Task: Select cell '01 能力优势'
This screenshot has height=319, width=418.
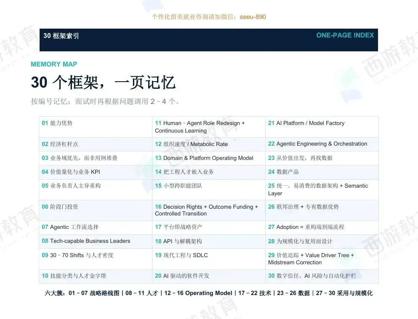Action: (96, 127)
